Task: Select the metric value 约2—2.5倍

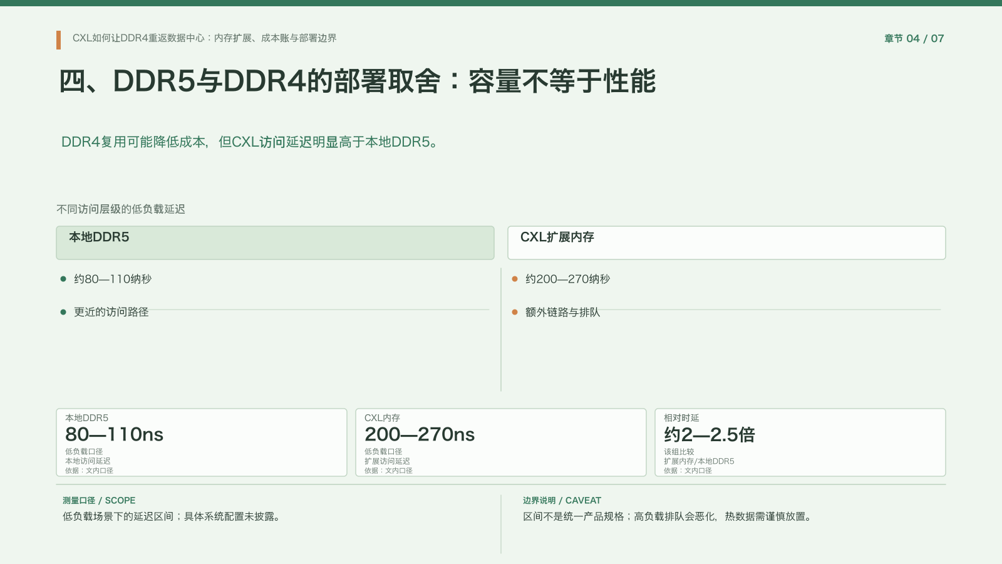Action: click(x=710, y=434)
